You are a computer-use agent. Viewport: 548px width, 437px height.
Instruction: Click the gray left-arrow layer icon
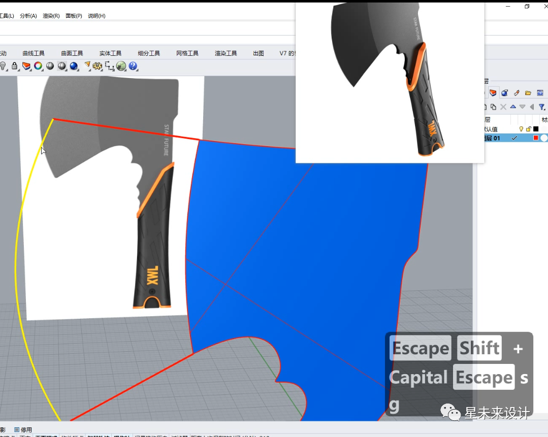click(532, 107)
